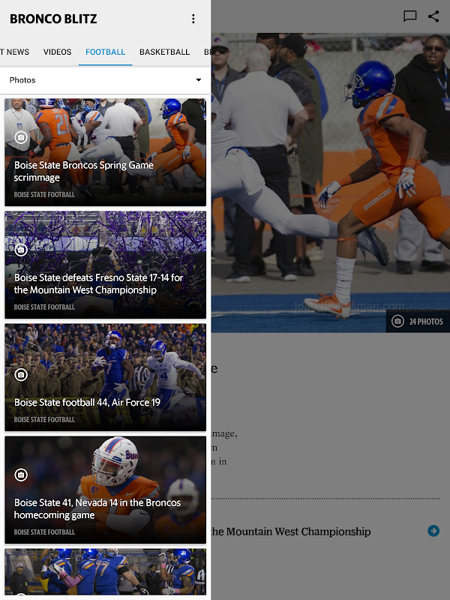Tap BOISE STATE FOOTBALL label on Fresno State card
The height and width of the screenshot is (600, 450).
44,307
